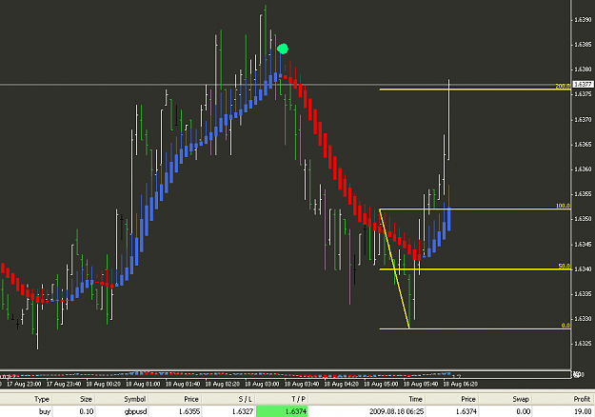Select the 0.0 Fibonacci level line
This screenshot has height=417, width=595.
475,328
